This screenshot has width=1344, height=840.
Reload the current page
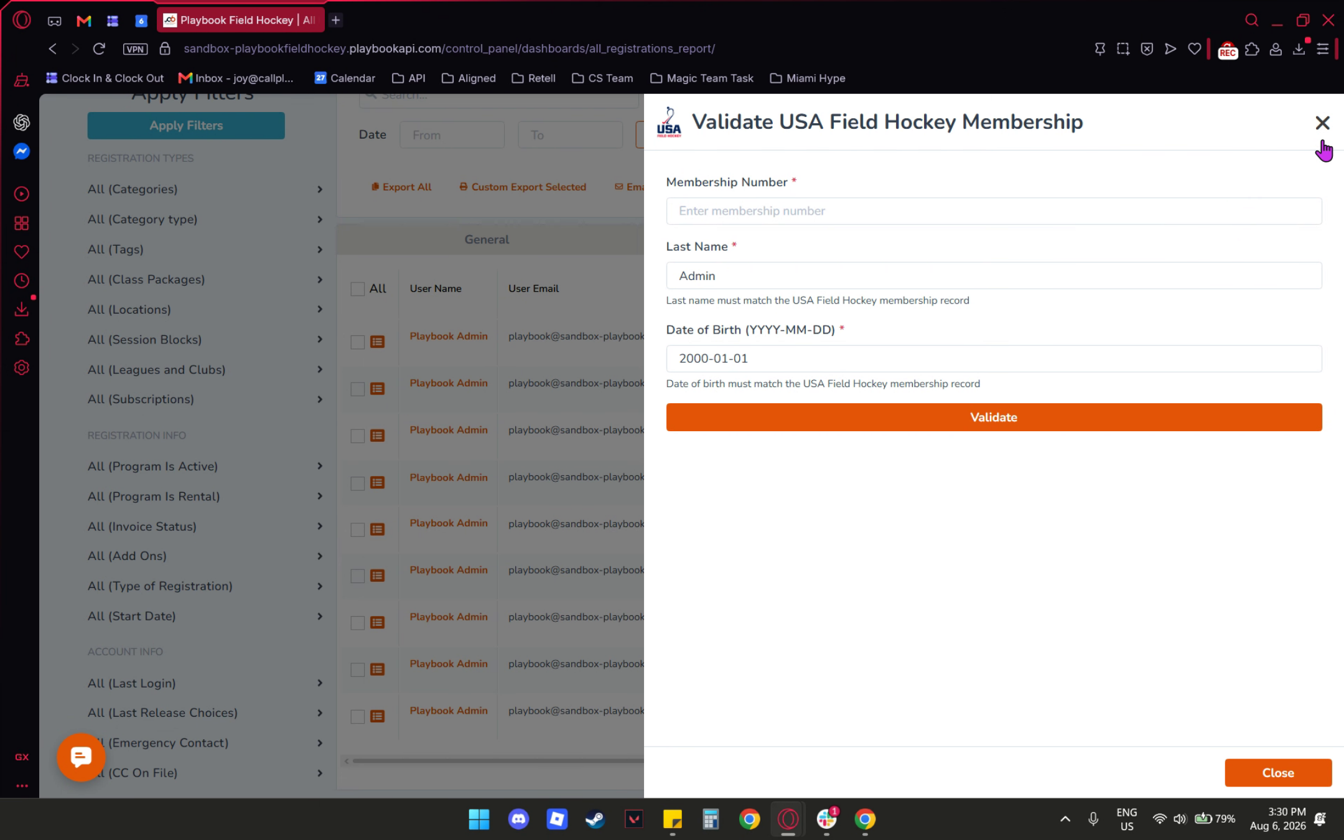coord(99,49)
